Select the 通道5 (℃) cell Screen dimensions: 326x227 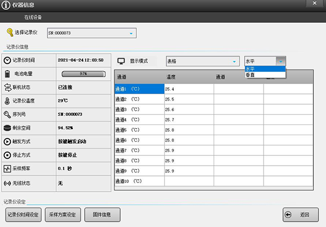140,130
